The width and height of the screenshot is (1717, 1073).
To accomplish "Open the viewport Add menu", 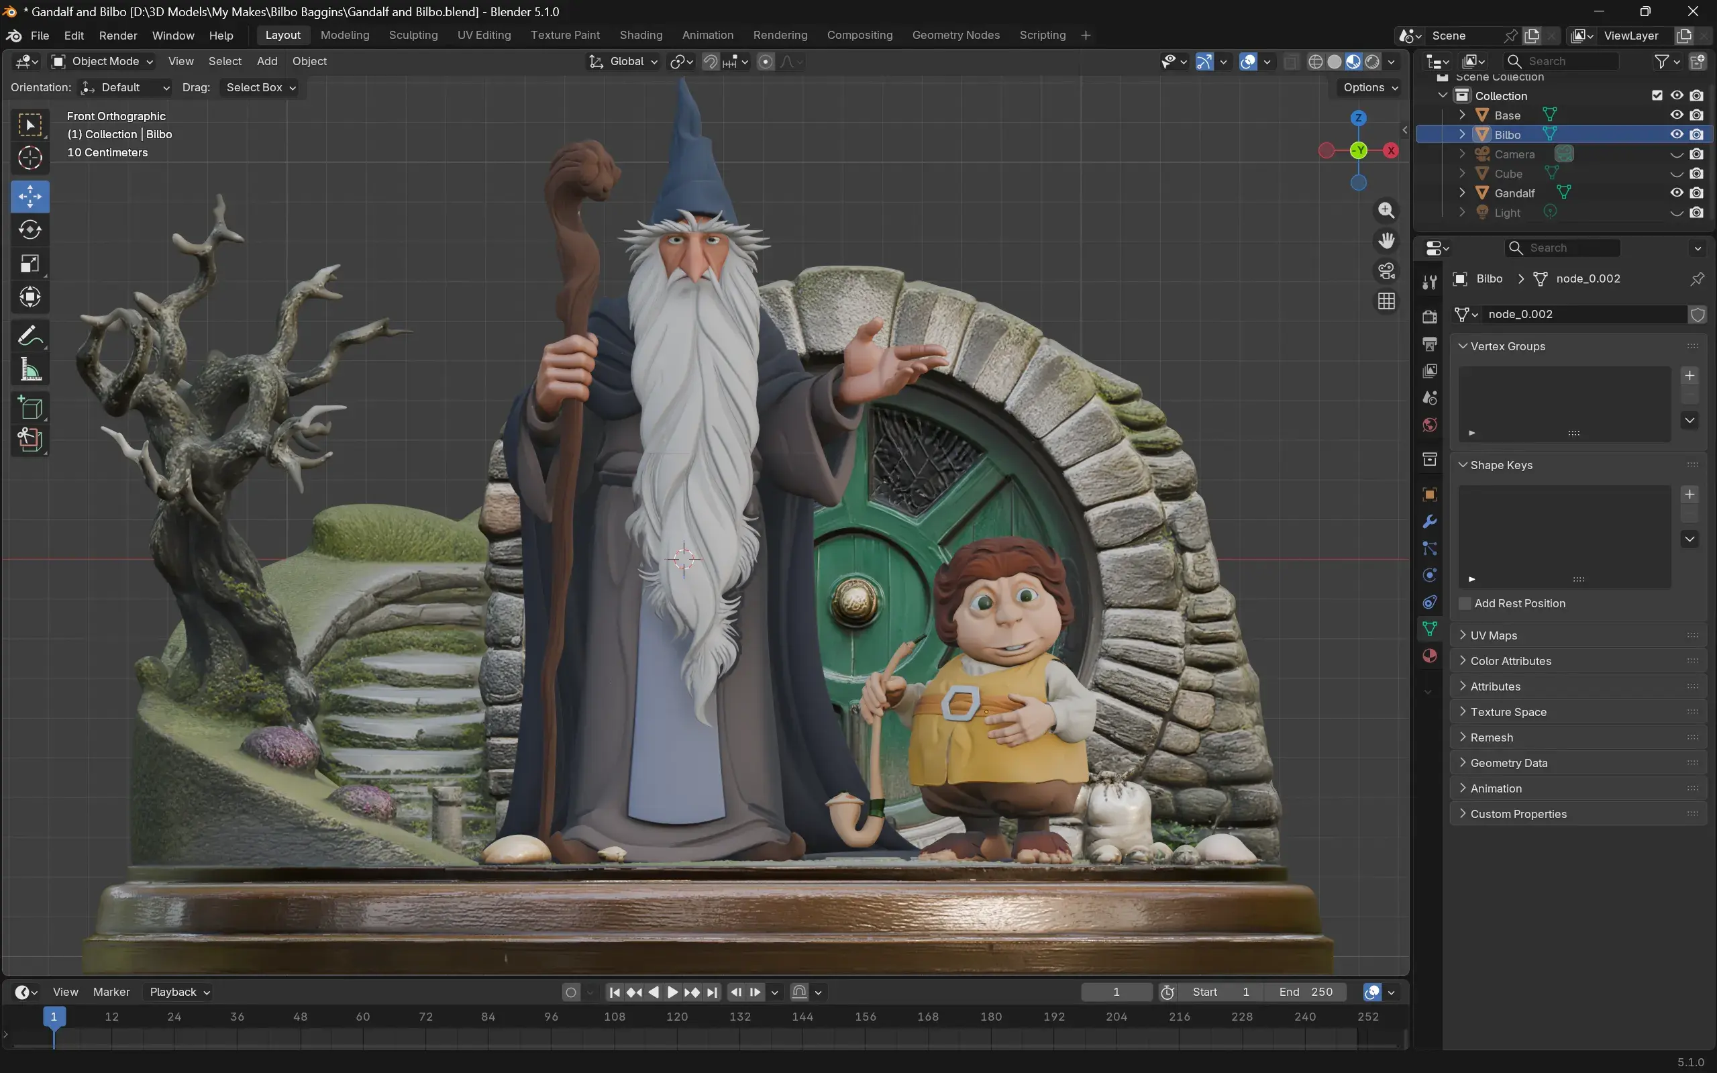I will (267, 61).
